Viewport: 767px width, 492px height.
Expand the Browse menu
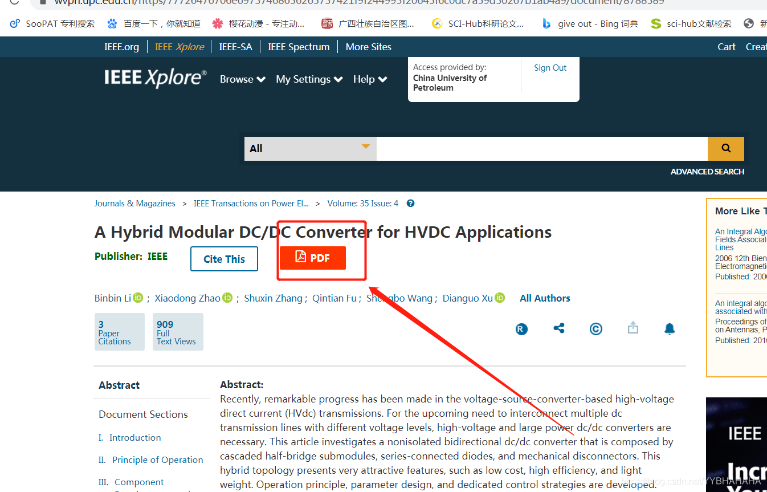coord(243,79)
